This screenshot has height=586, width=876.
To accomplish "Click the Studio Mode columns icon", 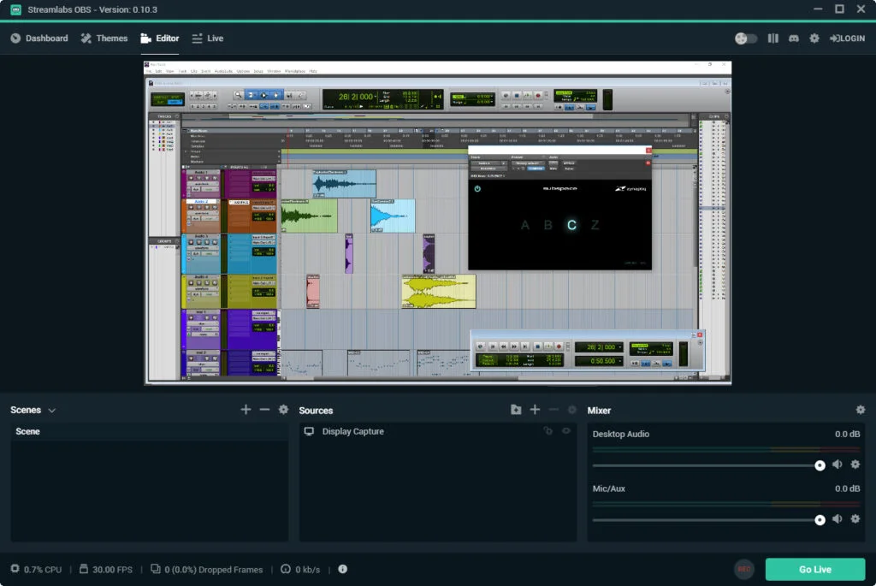I will pyautogui.click(x=772, y=38).
